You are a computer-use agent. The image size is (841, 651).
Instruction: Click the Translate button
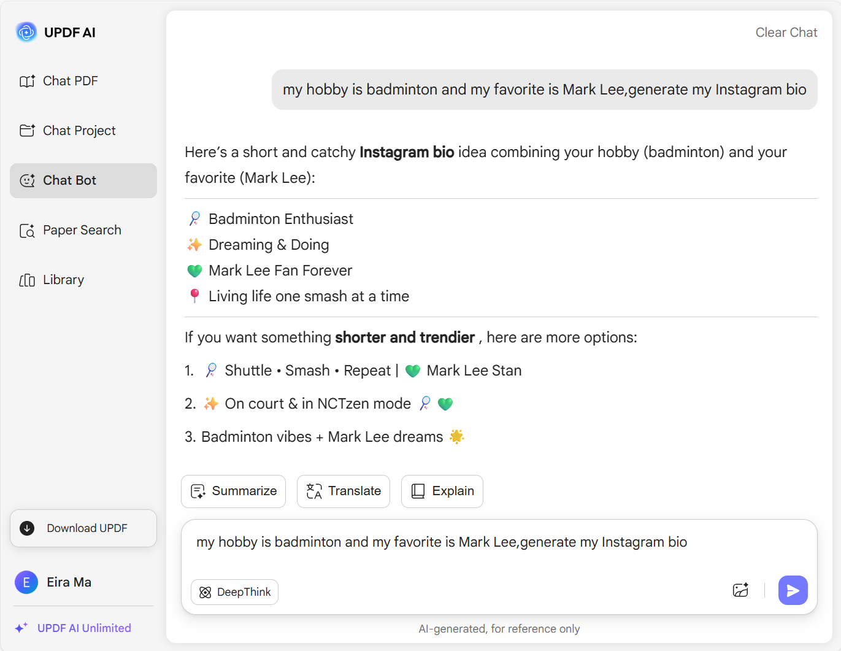(344, 491)
